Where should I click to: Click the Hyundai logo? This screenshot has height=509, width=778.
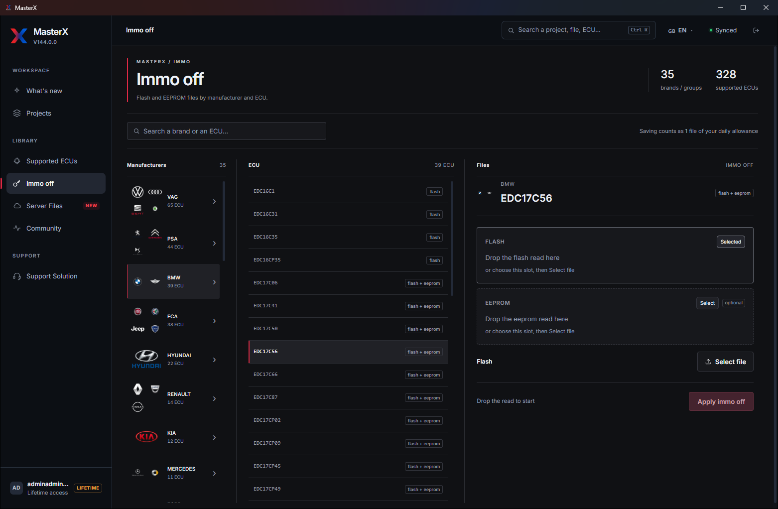(146, 359)
